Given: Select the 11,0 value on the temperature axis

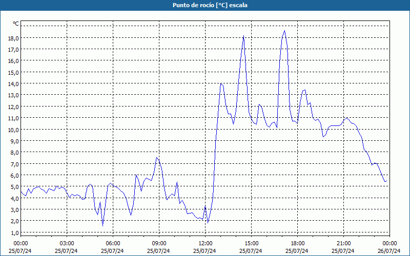Looking at the screenshot, I should [14, 118].
